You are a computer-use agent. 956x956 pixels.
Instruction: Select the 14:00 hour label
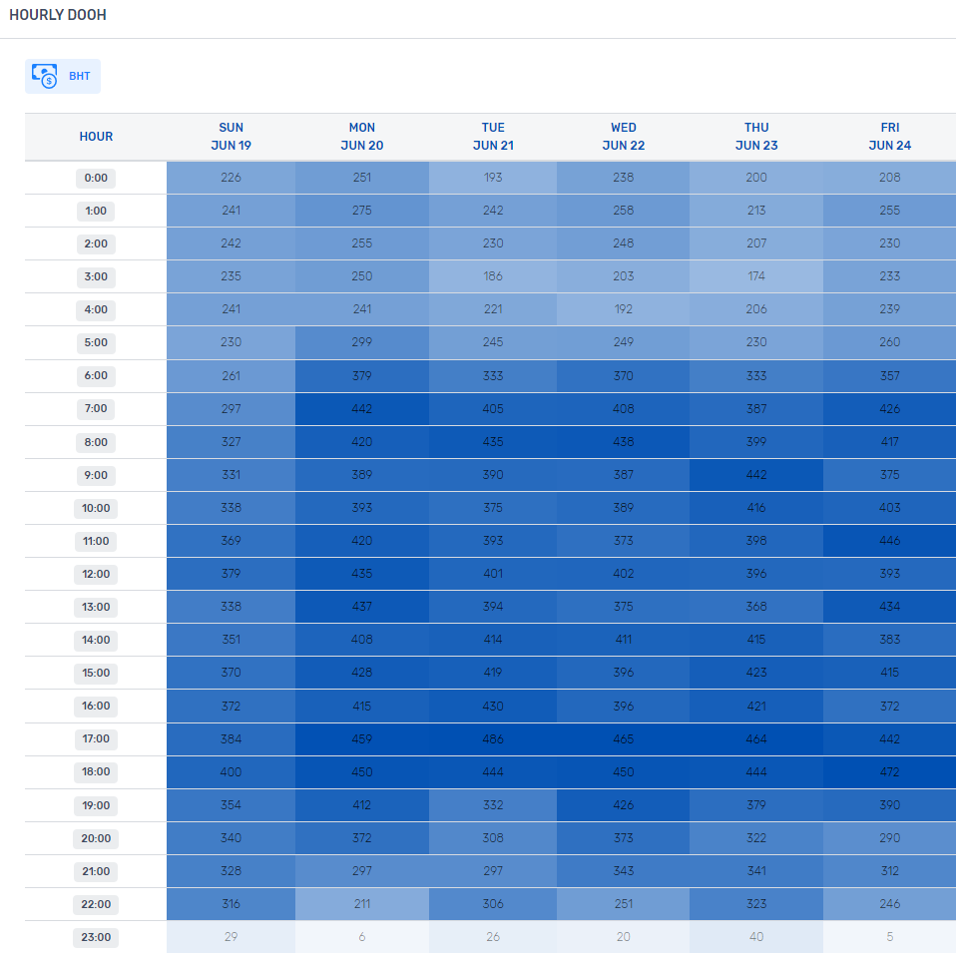click(96, 641)
